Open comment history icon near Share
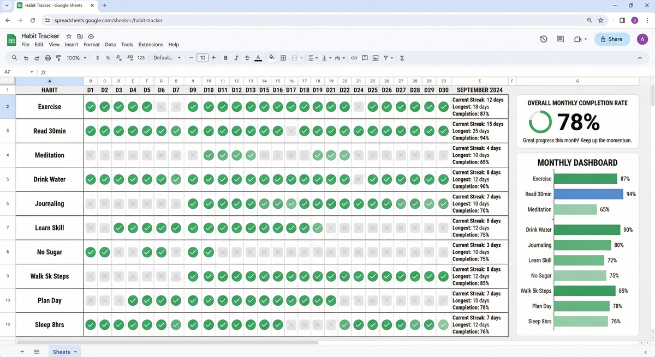Screen dimensions: 655x357 (560, 39)
